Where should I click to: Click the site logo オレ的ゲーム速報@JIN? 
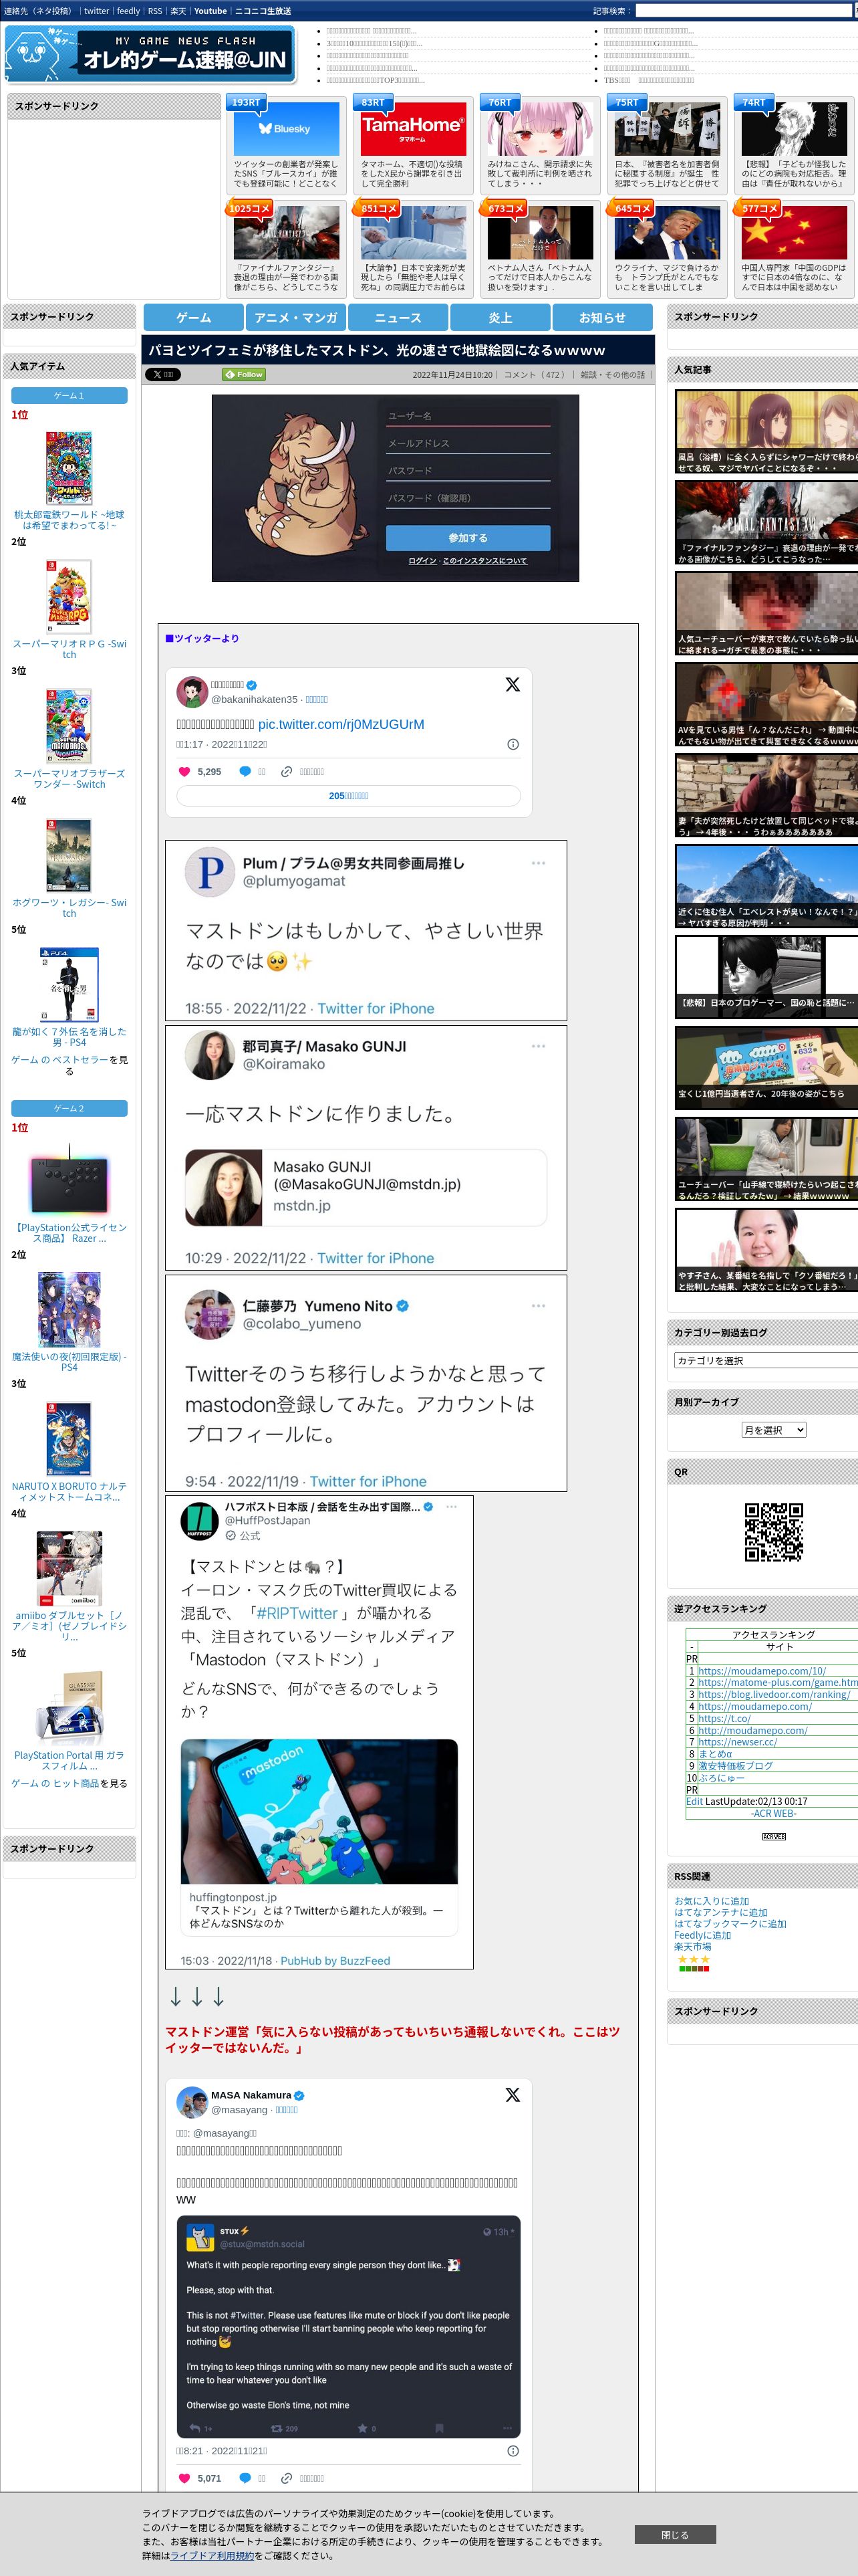tap(150, 54)
